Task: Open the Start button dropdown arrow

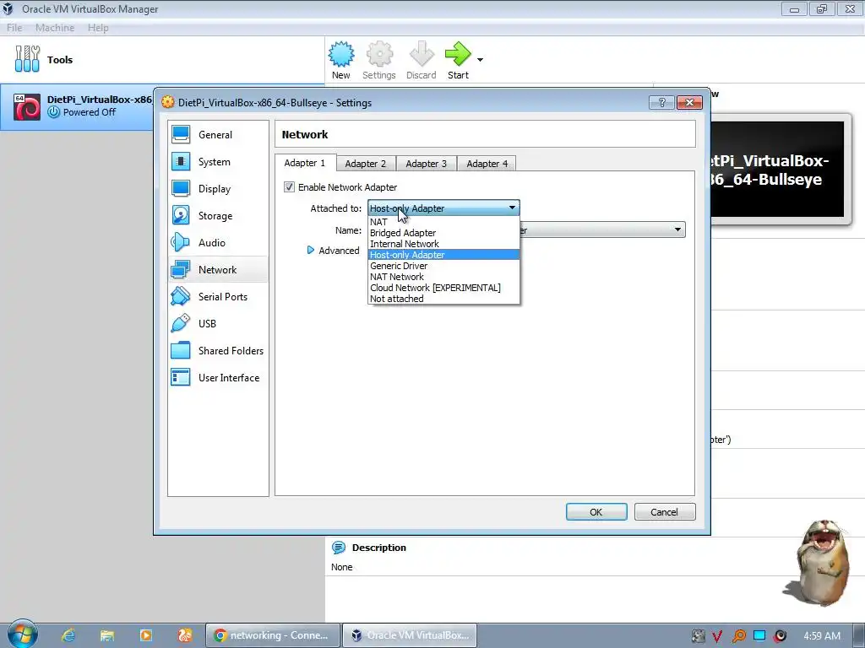Action: (480, 60)
